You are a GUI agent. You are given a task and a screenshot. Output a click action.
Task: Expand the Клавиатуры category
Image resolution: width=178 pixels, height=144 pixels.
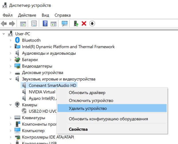[11, 118]
